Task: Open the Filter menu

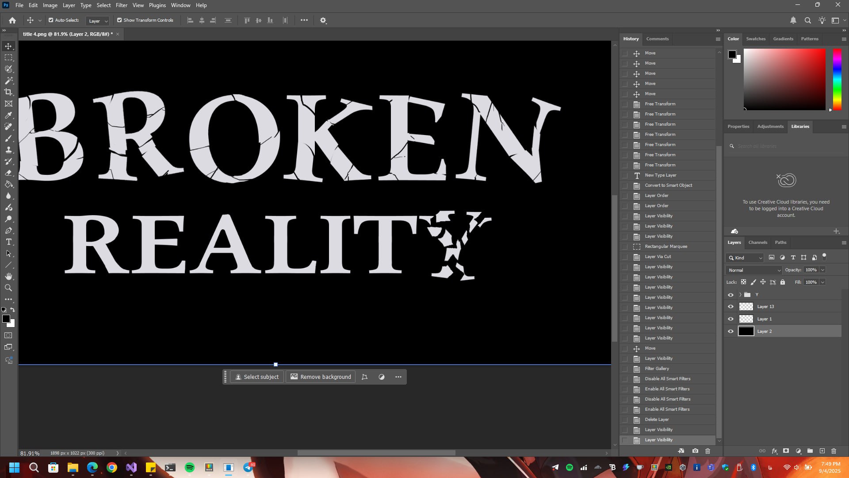Action: [121, 5]
